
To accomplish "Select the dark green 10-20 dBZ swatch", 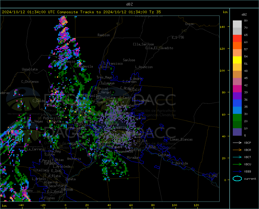I will (237, 125).
